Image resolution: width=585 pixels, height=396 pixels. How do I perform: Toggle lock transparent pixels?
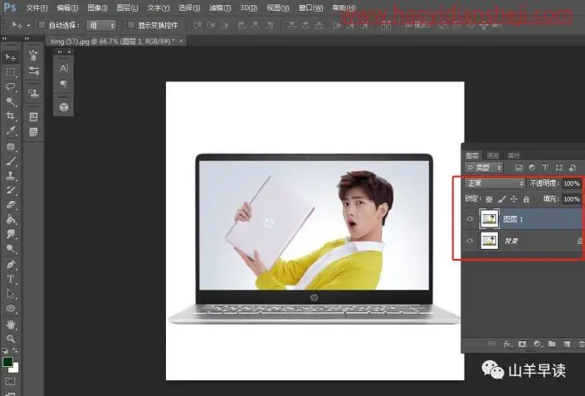pos(489,199)
